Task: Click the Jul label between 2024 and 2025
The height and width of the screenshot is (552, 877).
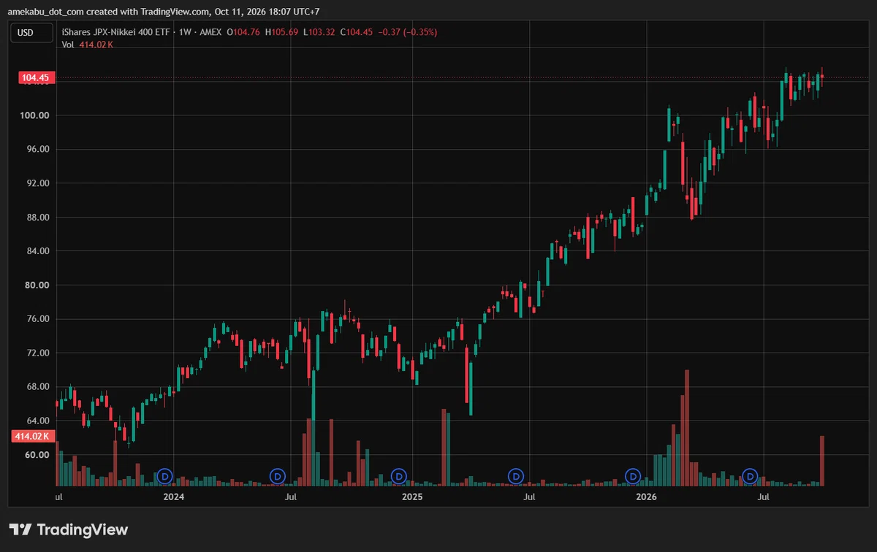Action: [290, 497]
